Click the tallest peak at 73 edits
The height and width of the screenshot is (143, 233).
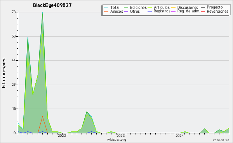[42, 12]
